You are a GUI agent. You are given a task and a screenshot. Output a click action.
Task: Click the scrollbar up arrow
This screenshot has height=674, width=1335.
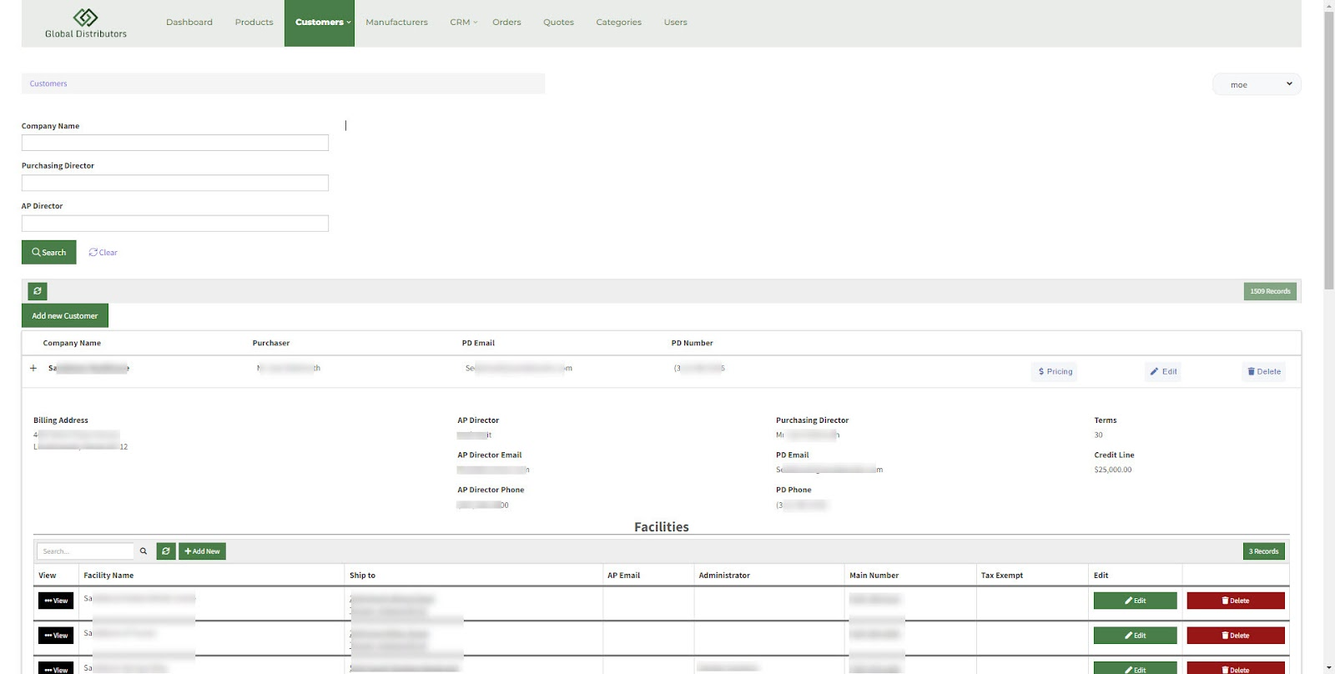pyautogui.click(x=1328, y=5)
